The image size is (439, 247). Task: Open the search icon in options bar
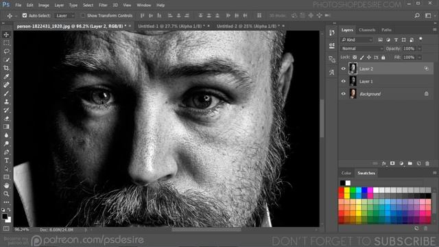tap(417, 16)
